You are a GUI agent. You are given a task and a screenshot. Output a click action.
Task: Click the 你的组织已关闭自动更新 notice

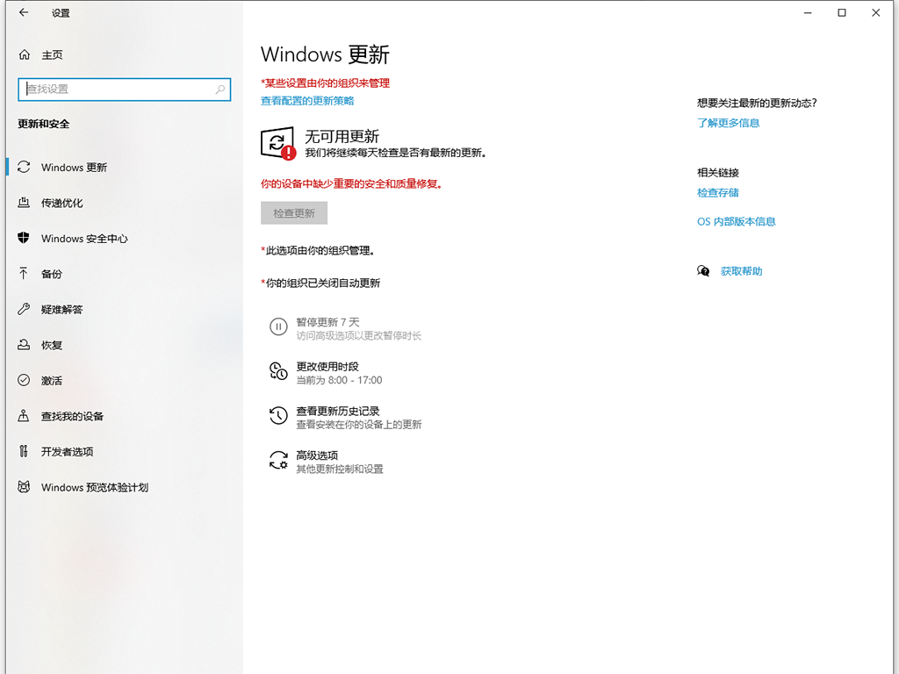coord(320,283)
